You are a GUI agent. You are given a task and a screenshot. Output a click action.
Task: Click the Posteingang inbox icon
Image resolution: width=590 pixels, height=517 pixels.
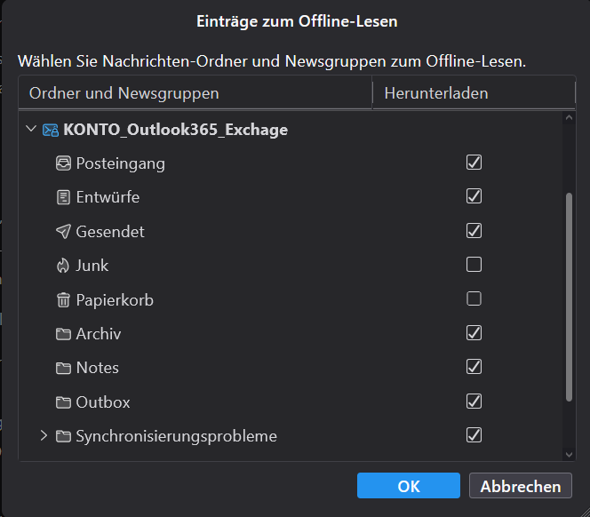coord(62,163)
